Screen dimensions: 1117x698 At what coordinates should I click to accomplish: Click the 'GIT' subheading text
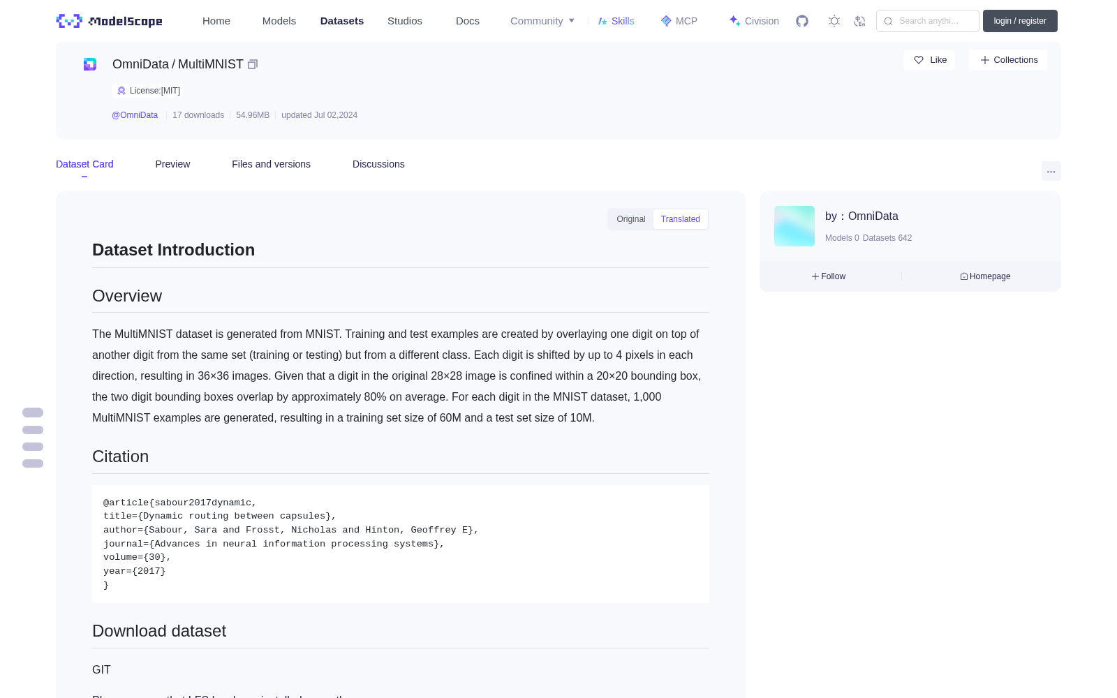click(101, 669)
